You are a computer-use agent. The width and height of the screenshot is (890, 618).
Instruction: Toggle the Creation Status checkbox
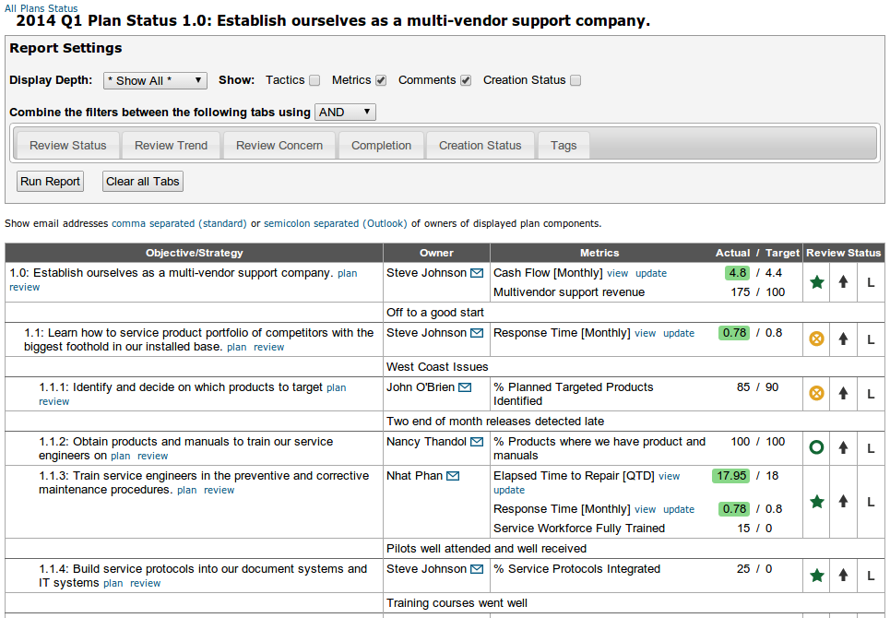coord(576,80)
